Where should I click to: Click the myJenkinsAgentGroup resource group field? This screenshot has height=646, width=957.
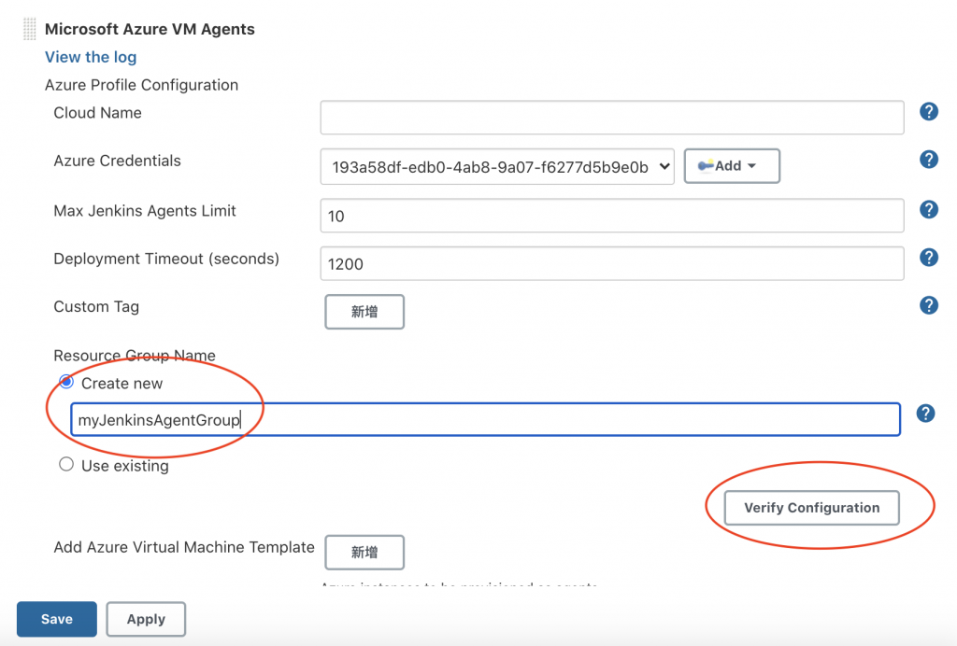(x=485, y=419)
